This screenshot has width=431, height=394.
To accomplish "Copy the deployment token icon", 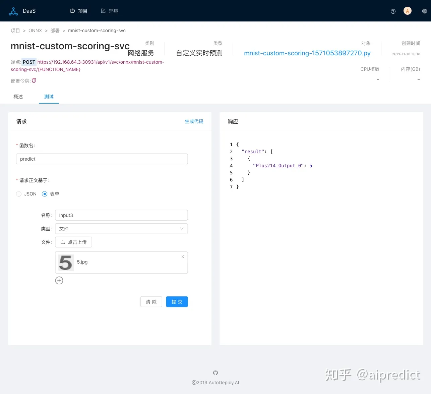I will pos(34,80).
